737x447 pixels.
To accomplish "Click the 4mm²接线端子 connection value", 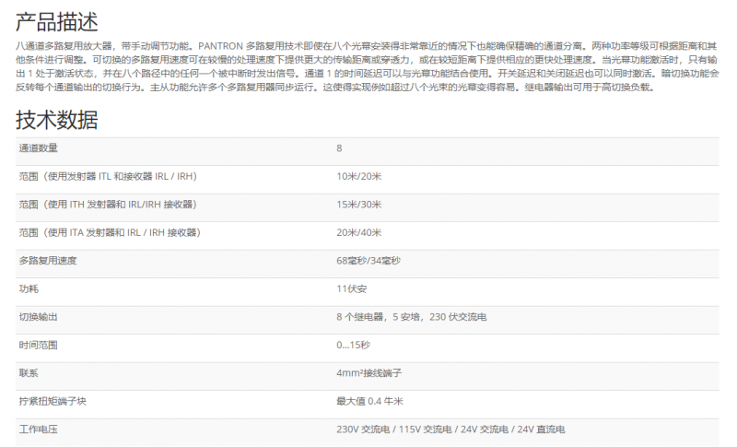I will 369,373.
